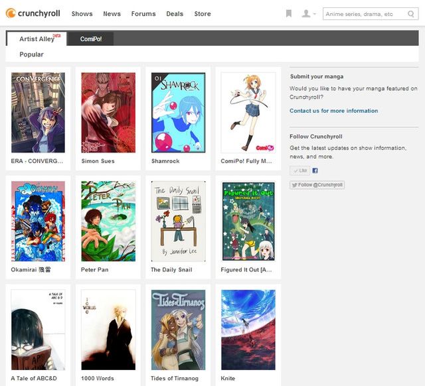The image size is (425, 386).
Task: Open the Simon Sues cover image
Action: pos(108,113)
